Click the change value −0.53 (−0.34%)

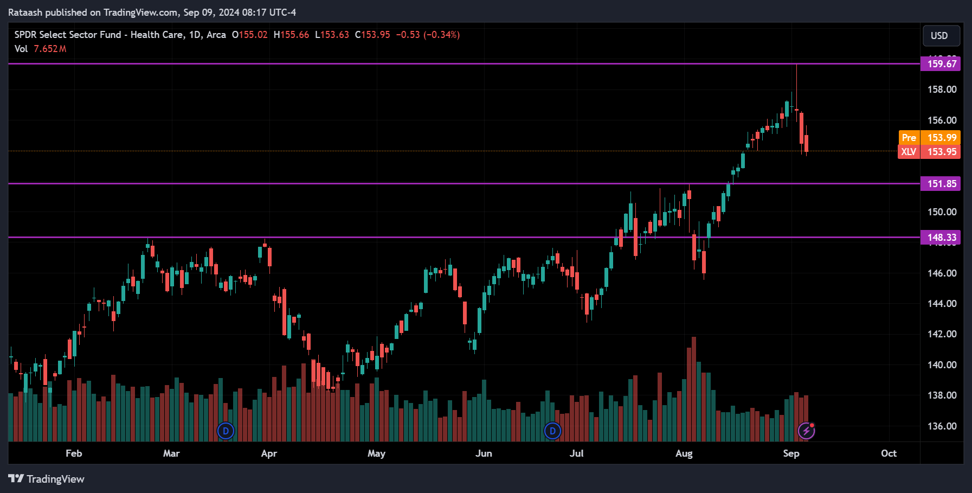428,35
